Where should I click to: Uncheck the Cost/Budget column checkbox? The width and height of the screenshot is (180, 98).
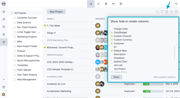(112, 32)
